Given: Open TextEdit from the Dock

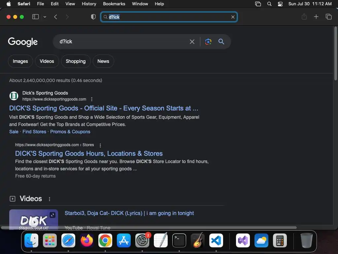Looking at the screenshot, I should pos(161,240).
